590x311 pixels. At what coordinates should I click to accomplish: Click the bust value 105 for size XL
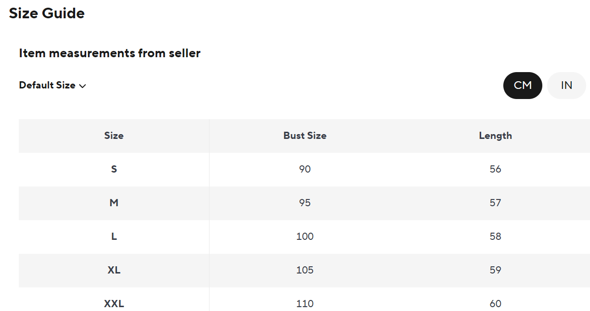pyautogui.click(x=304, y=270)
